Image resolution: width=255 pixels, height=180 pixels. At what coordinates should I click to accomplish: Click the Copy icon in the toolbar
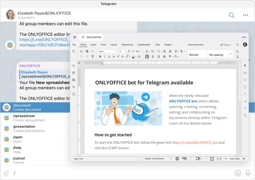pyautogui.click(x=81, y=51)
